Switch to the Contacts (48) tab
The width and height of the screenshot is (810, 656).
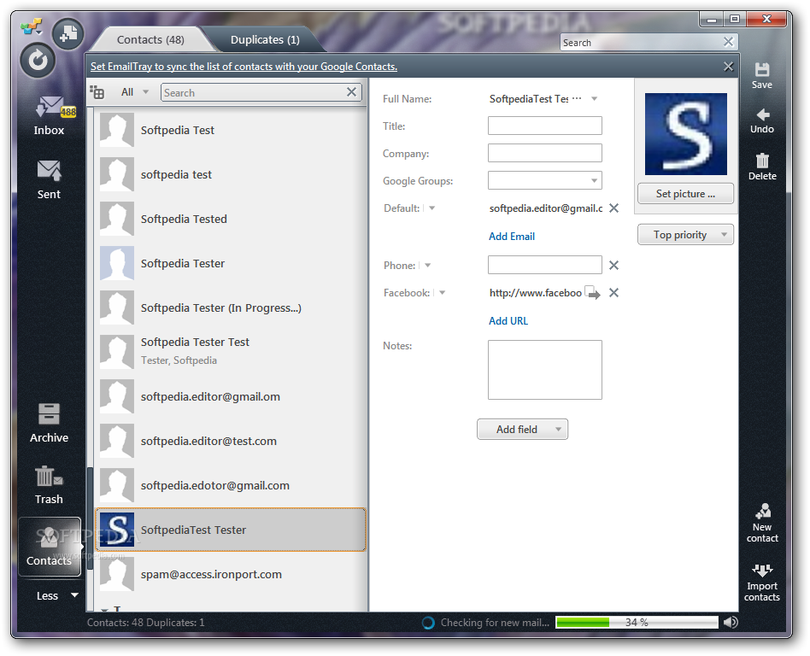pos(150,40)
